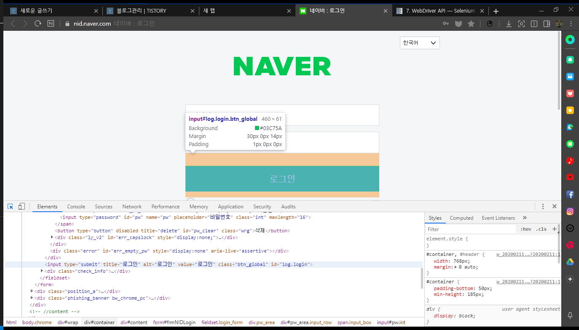This screenshot has height=330, width=579.
Task: Switch to the Console tab
Action: [76, 207]
